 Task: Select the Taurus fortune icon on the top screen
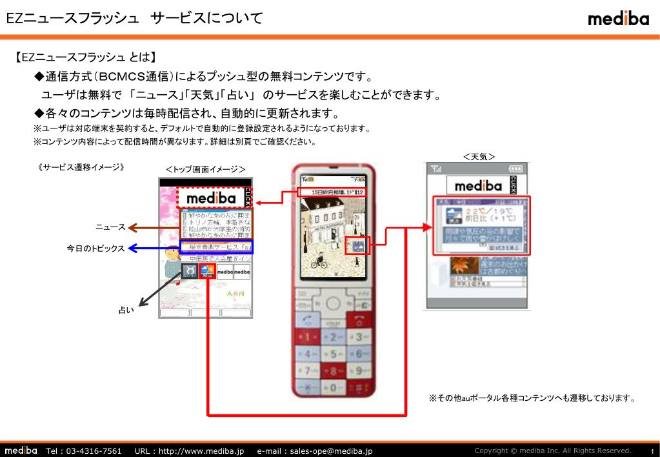(x=190, y=271)
